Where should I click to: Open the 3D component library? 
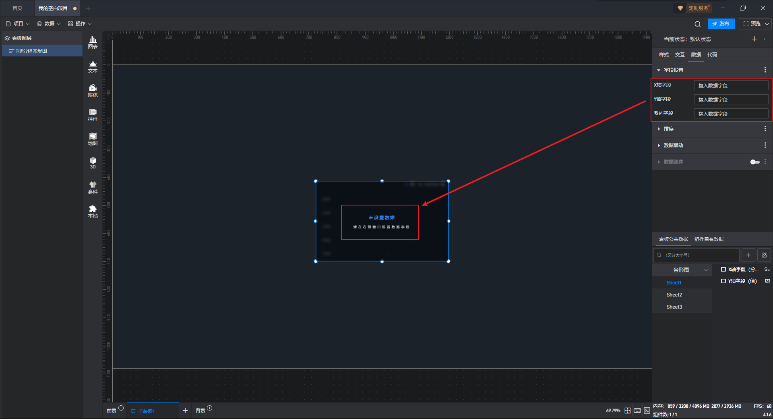[93, 163]
